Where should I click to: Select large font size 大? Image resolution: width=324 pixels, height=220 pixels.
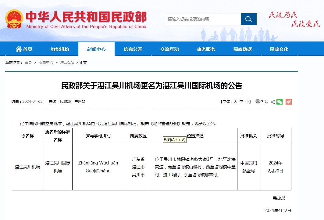click(x=235, y=102)
